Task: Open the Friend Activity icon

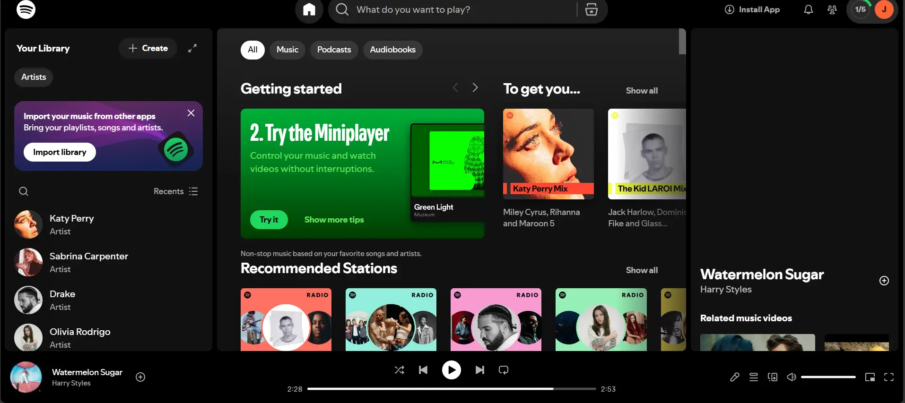Action: 832,9
